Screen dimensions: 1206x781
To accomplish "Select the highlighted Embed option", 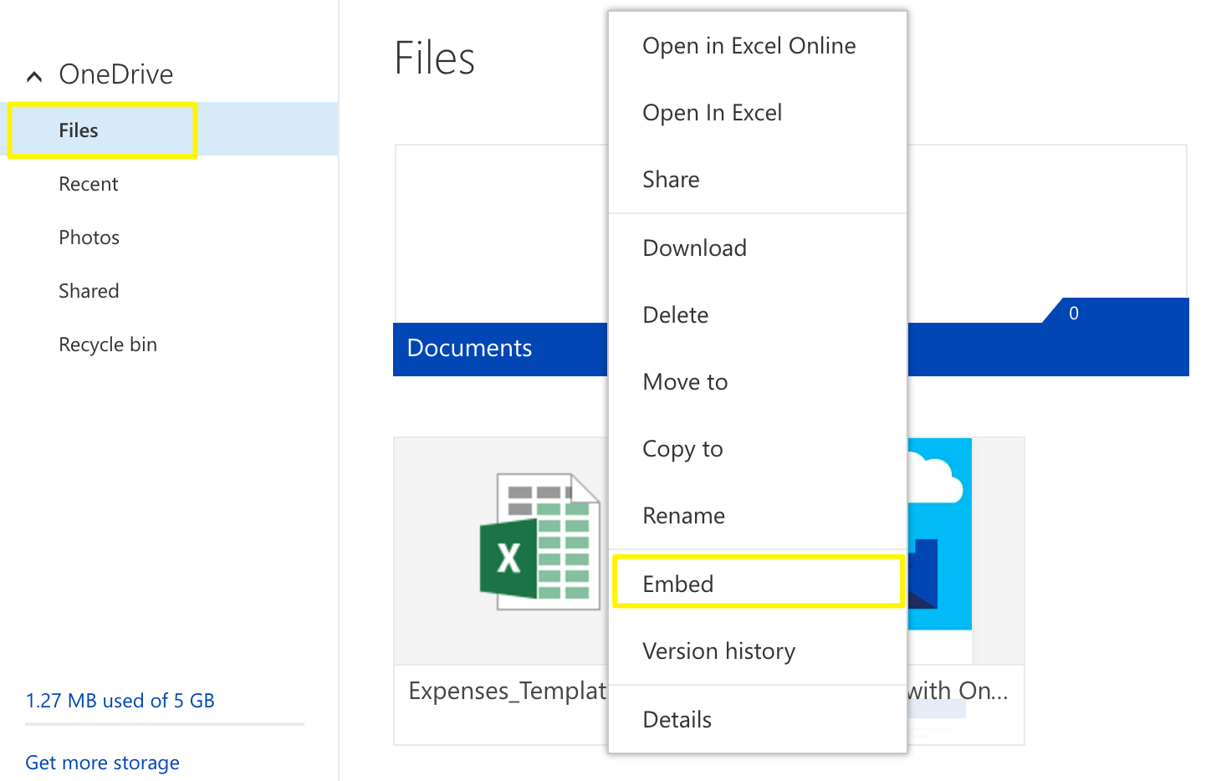I will [677, 584].
